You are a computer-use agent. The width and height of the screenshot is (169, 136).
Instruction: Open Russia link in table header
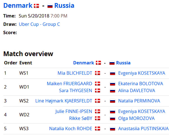pyautogui.click(x=123, y=63)
